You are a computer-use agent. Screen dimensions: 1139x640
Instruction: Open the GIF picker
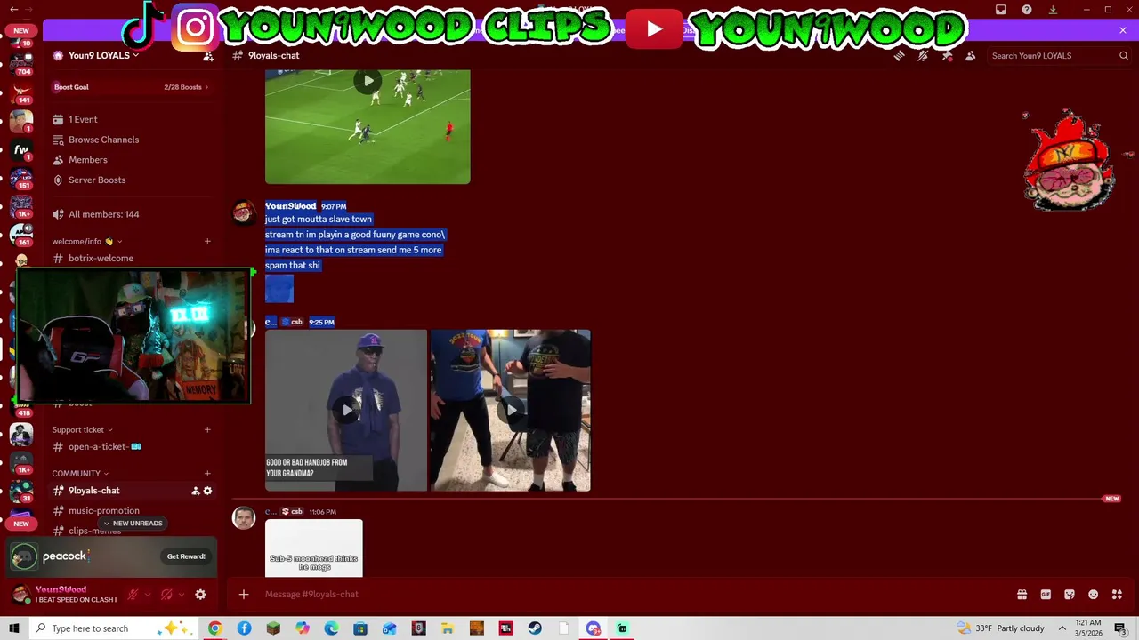[1046, 594]
